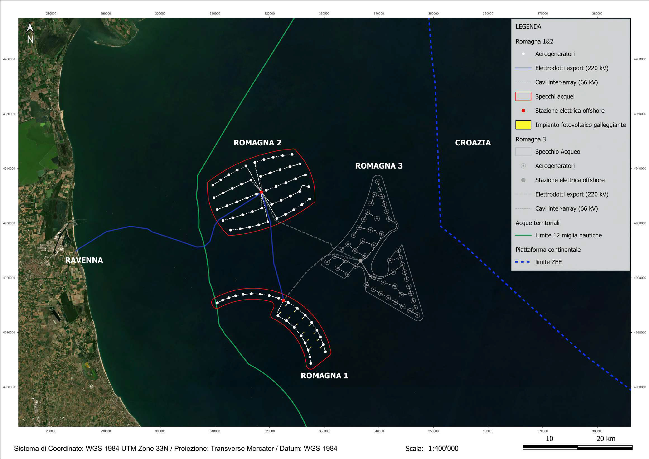Screen dimensions: 649x459
Task: Click the yellow Impianto fotovoltaico galleggiante swatch
Action: [x=523, y=125]
